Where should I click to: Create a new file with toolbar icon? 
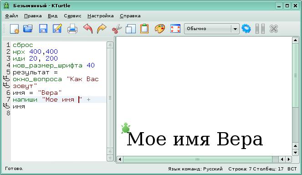coord(15,29)
